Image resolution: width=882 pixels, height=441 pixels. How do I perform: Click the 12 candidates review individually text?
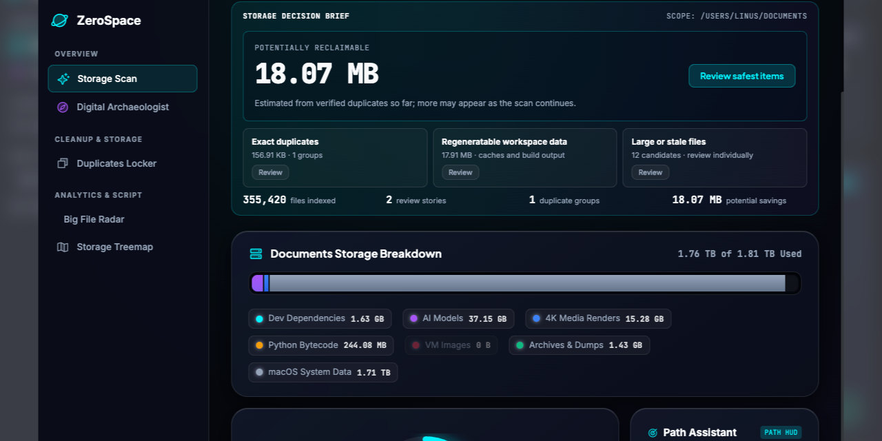tap(693, 155)
